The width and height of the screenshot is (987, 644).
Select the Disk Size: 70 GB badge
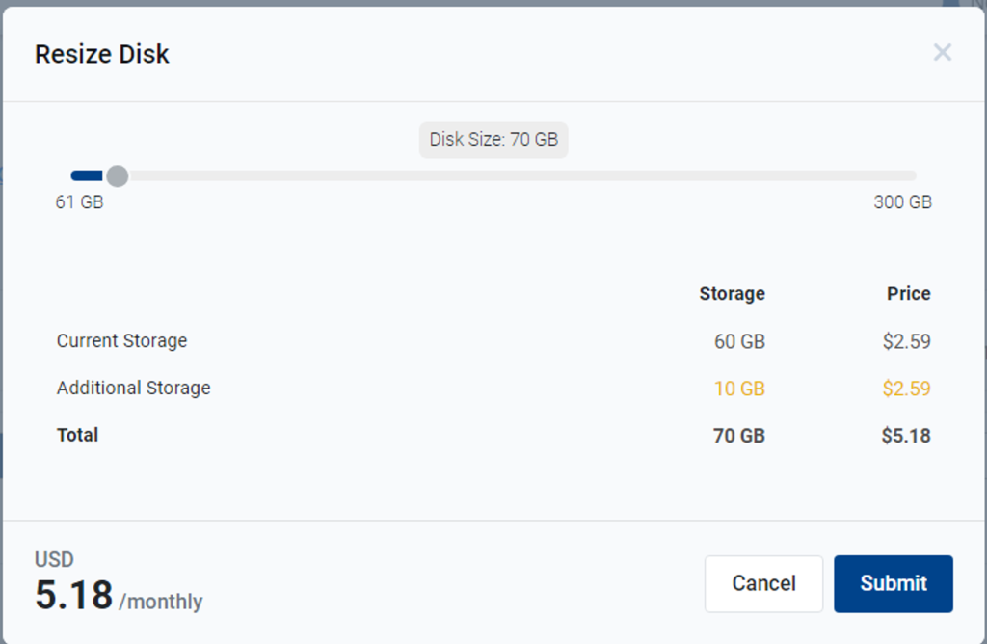coord(493,140)
